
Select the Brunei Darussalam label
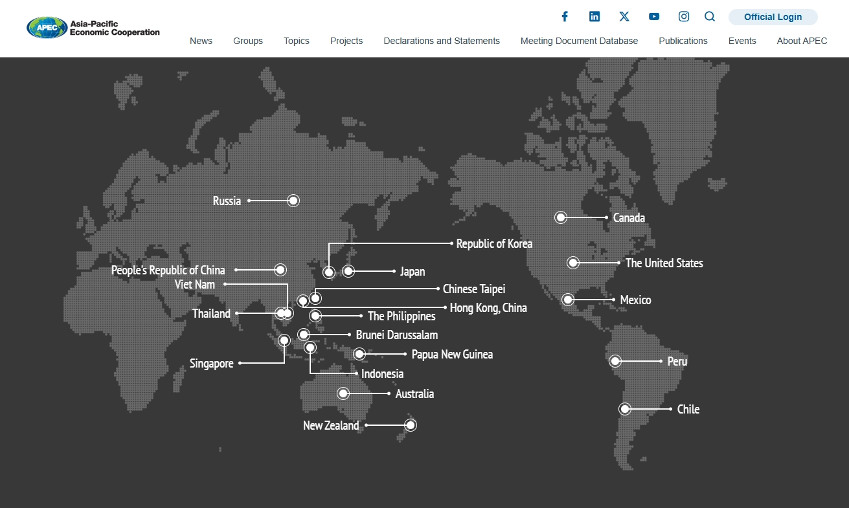397,335
